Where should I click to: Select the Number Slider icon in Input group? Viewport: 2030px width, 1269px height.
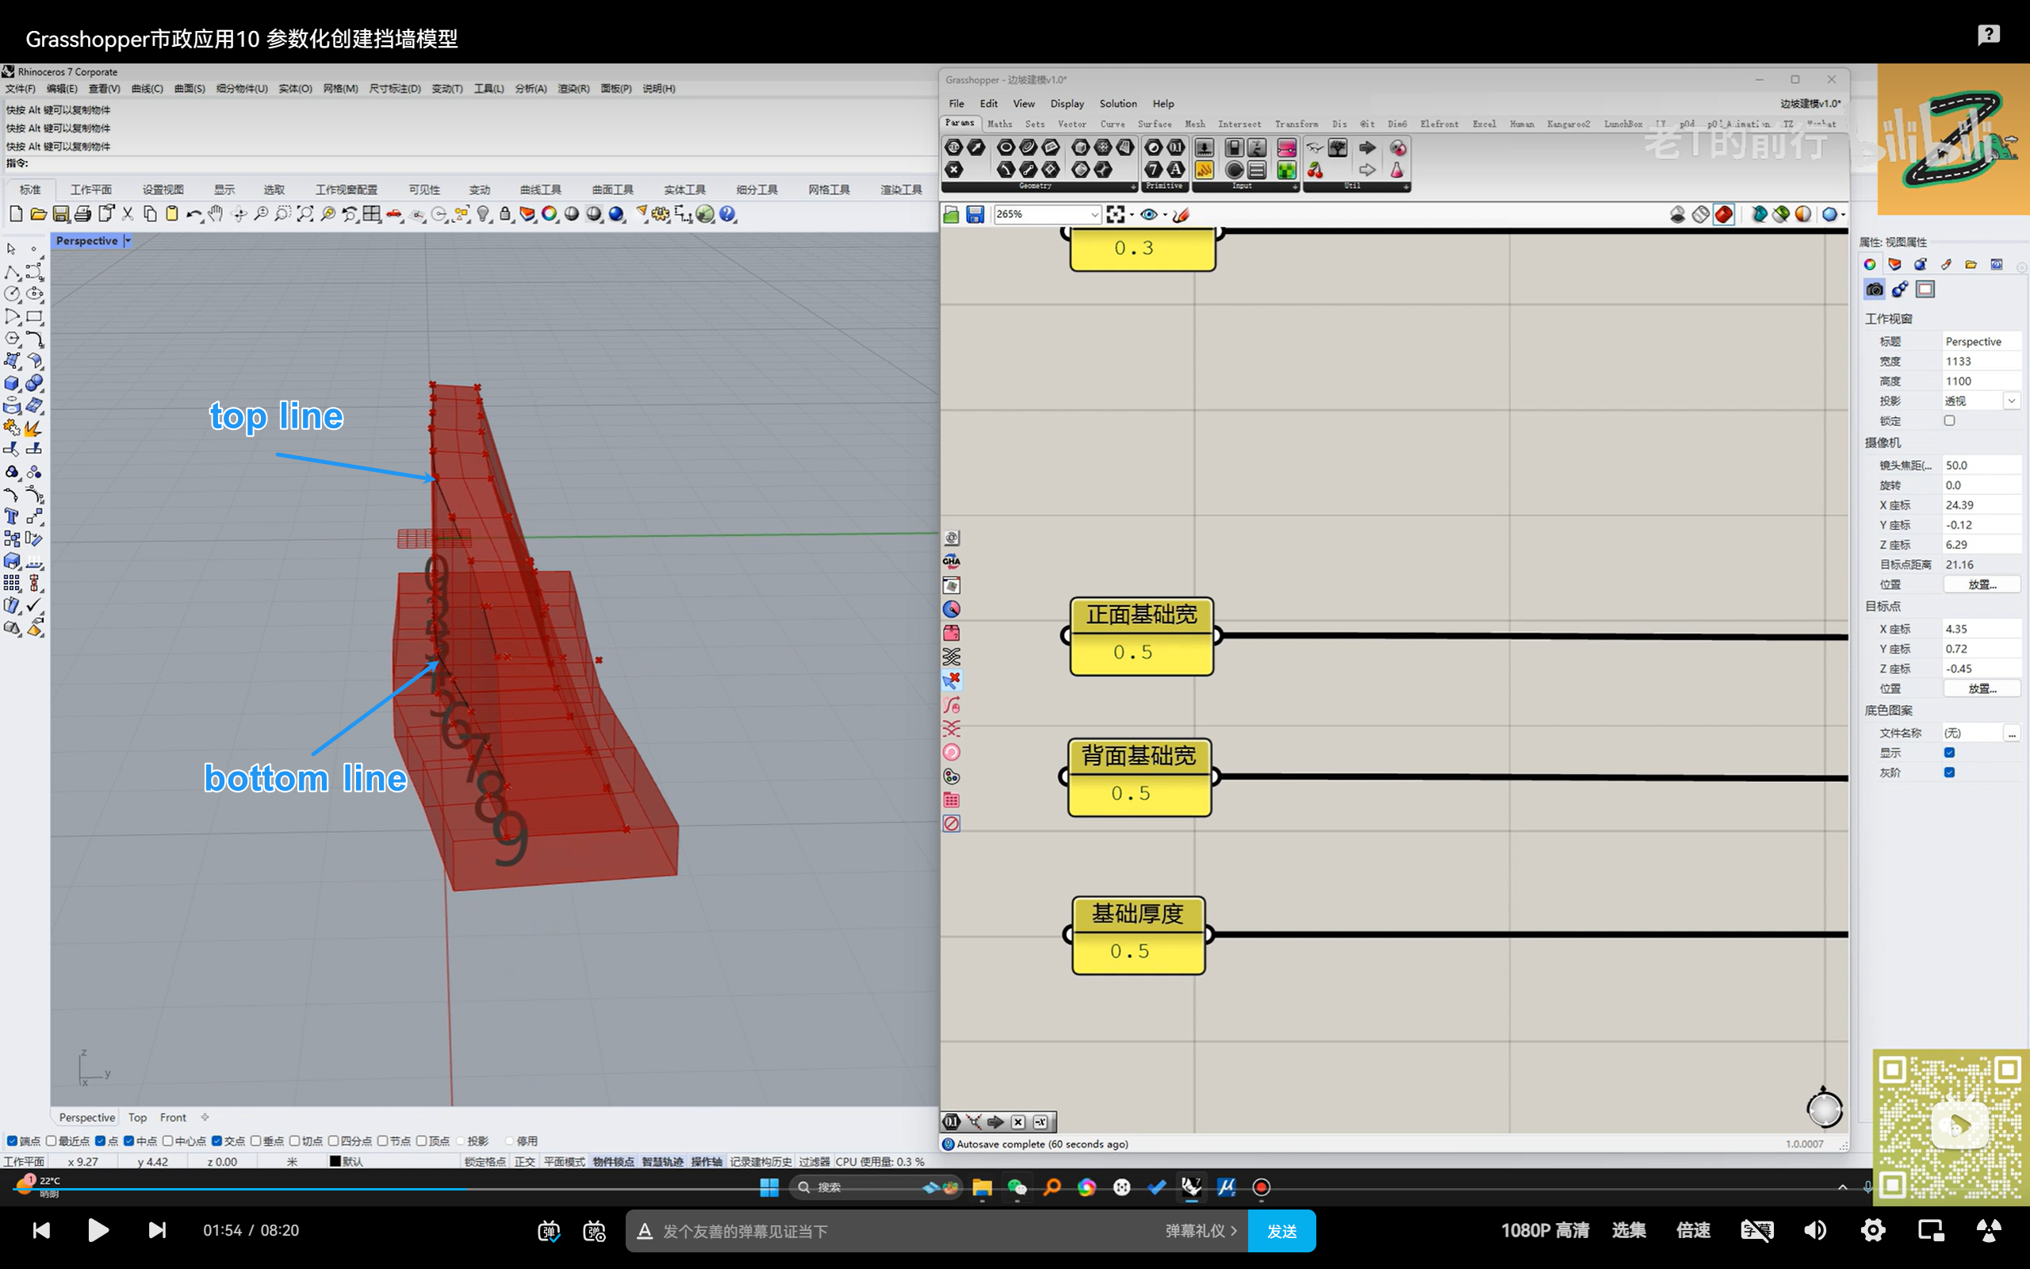(x=1204, y=148)
